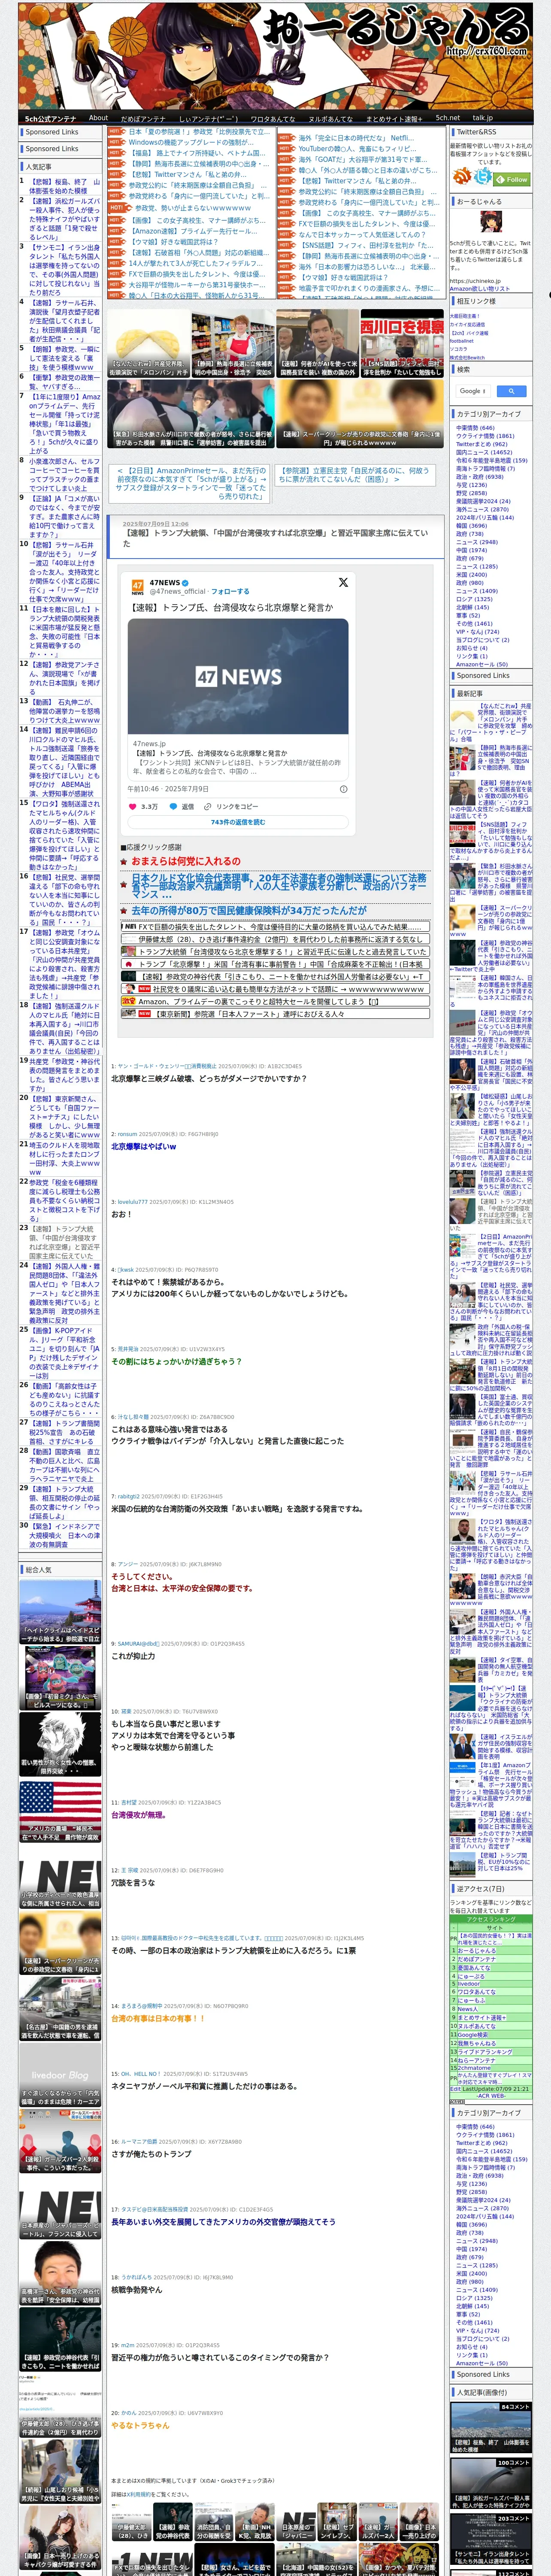Open the About tab in navigation
This screenshot has width=551, height=2576.
click(98, 118)
